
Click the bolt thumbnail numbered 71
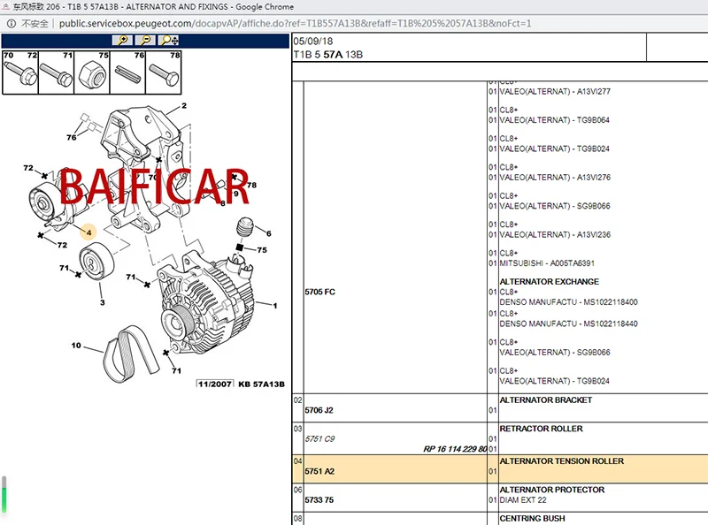click(x=57, y=72)
